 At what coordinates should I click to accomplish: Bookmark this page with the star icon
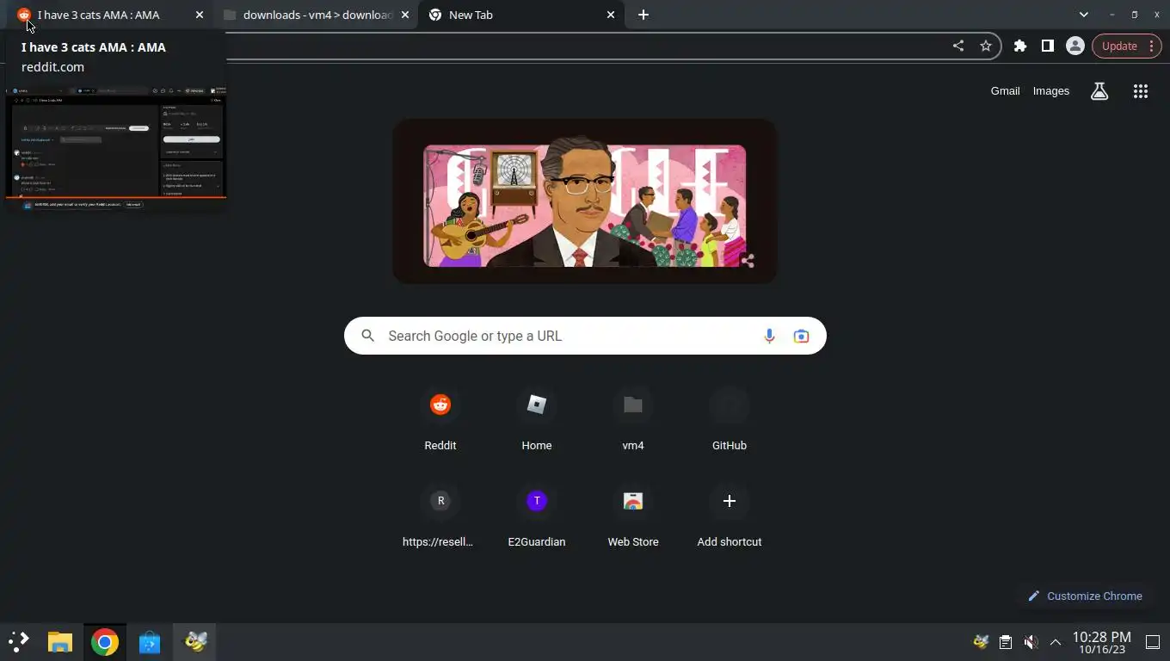[x=986, y=46]
